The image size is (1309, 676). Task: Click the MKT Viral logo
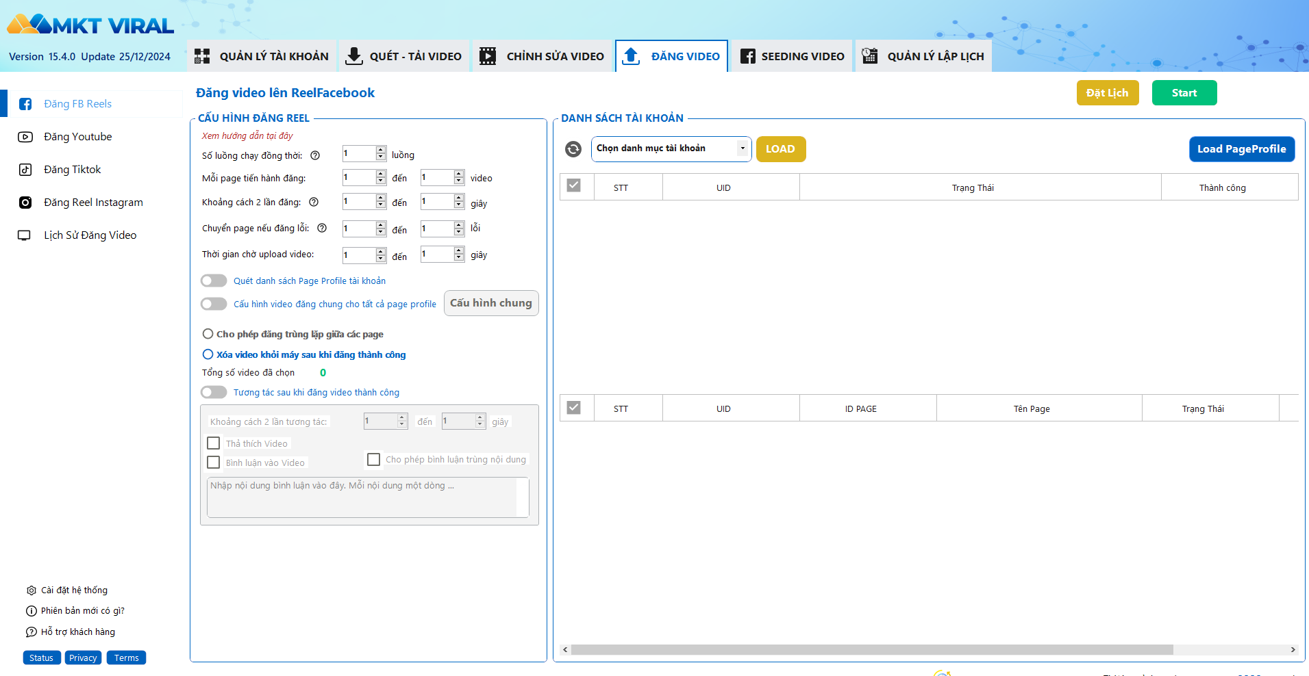(x=90, y=25)
